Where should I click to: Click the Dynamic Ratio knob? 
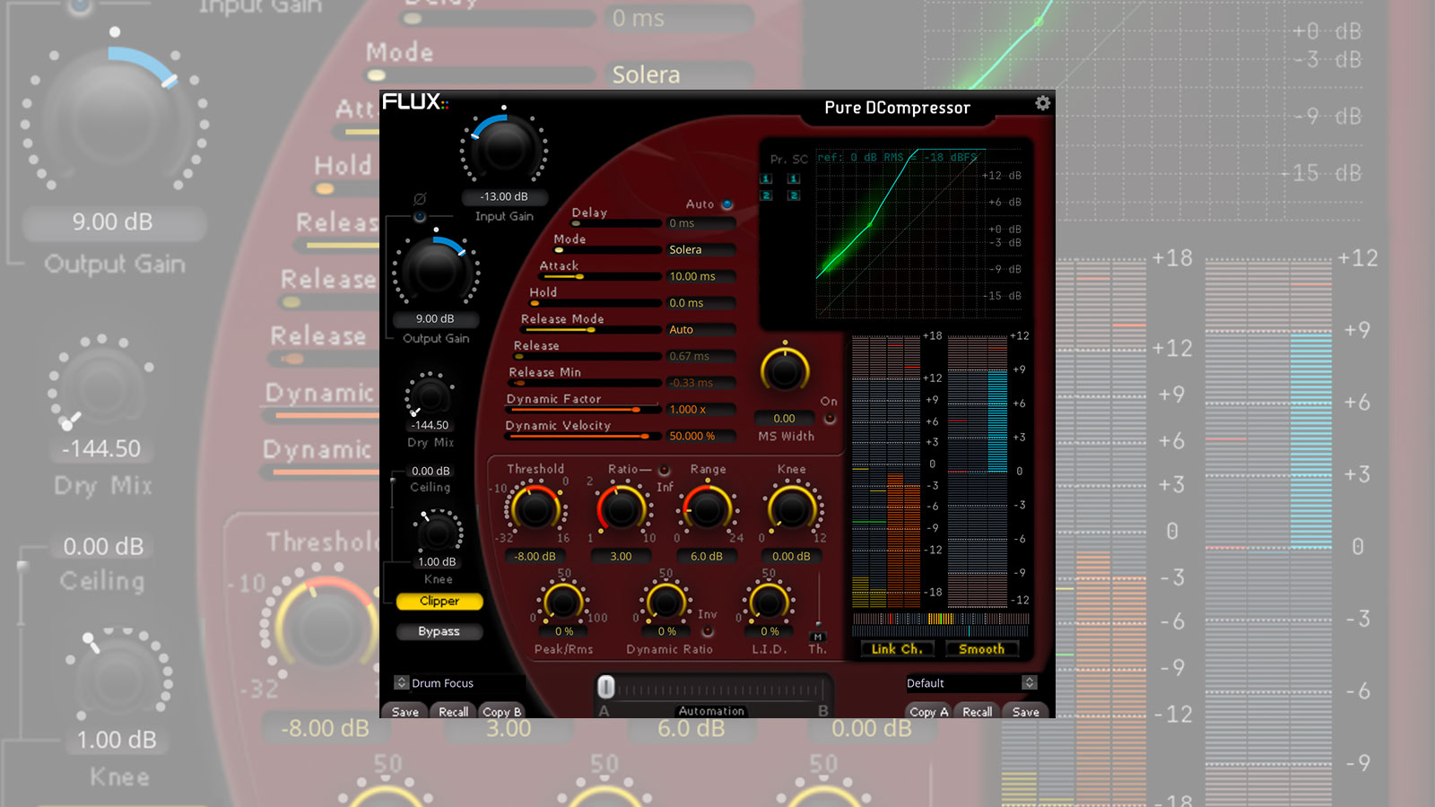click(x=665, y=601)
